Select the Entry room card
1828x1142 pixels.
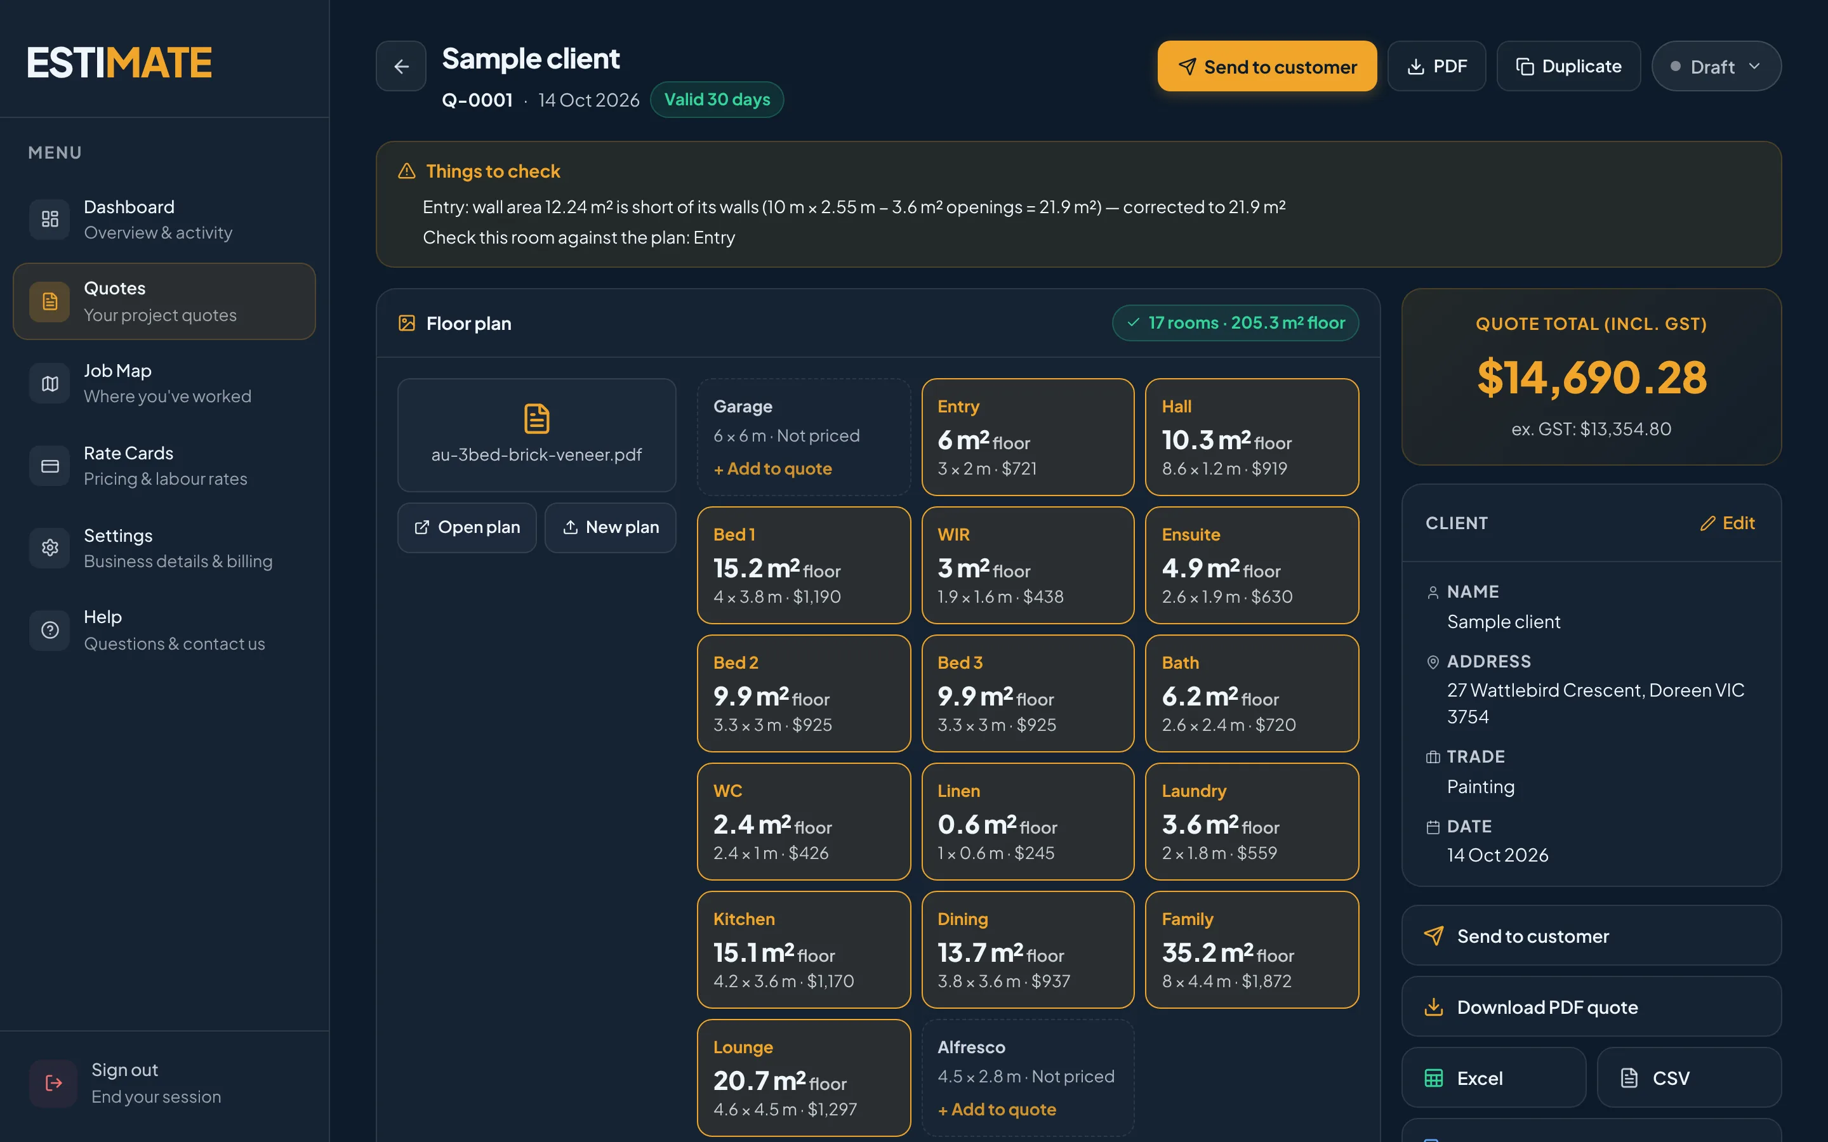click(1028, 437)
